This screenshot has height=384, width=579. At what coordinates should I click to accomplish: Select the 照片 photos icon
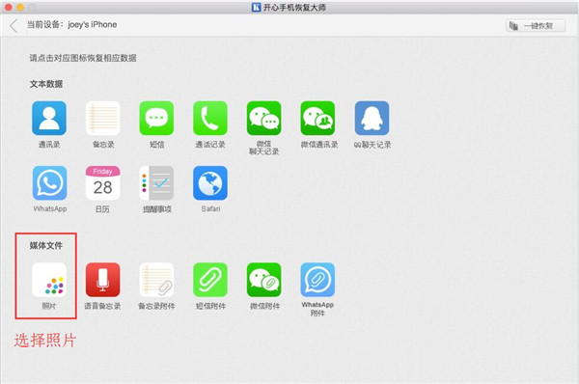[x=49, y=280]
